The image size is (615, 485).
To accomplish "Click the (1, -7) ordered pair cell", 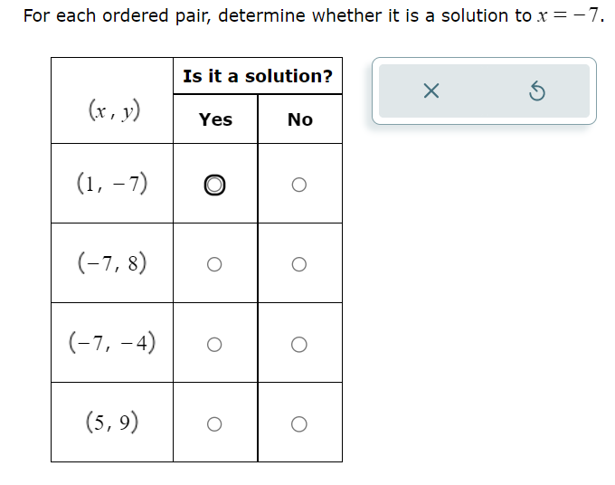I will coord(112,184).
